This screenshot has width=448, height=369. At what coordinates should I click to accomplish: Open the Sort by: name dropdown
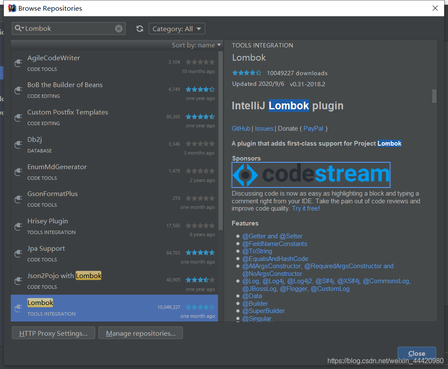click(x=196, y=45)
